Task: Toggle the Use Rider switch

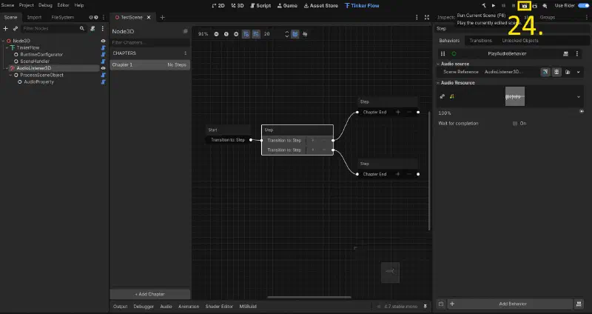Action: [x=583, y=6]
